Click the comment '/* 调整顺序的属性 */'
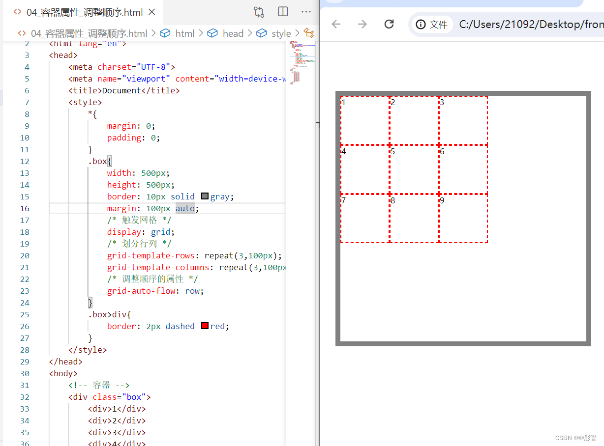Image resolution: width=604 pixels, height=446 pixels. click(x=153, y=279)
